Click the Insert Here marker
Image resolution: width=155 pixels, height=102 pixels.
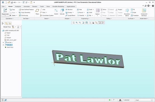pos(9,47)
